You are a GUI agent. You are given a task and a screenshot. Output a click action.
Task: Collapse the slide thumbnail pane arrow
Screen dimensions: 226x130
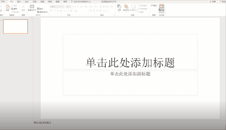click(32, 17)
